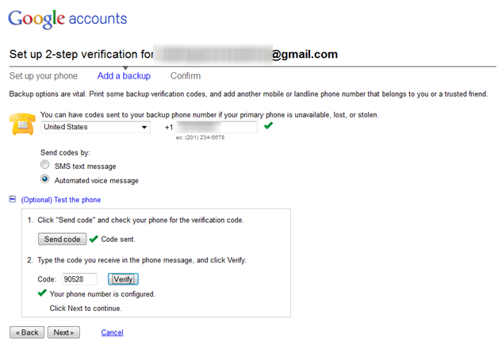Viewport: 498px width, 353px height.
Task: Click the Next button
Action: 63,332
